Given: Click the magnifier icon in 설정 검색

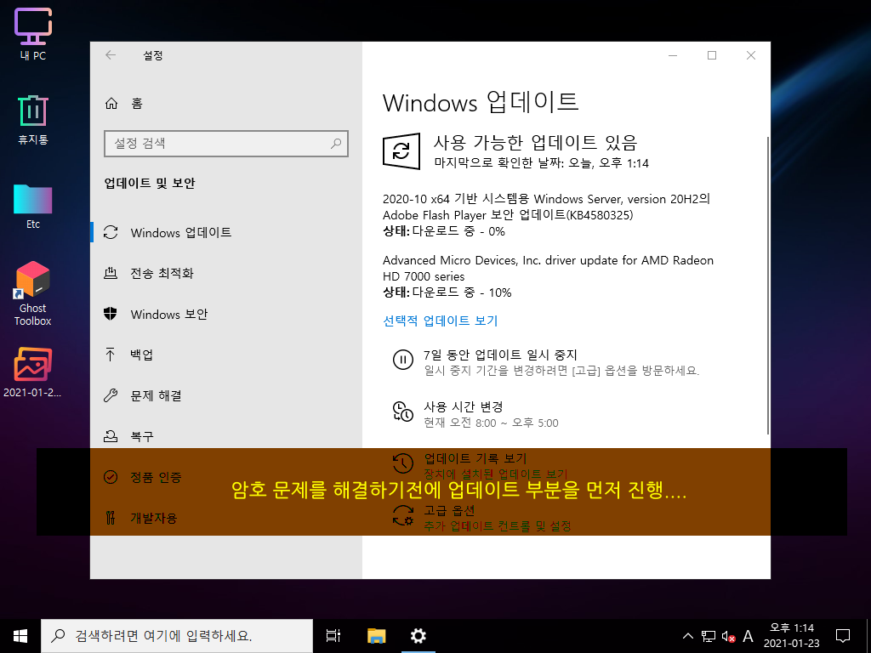Looking at the screenshot, I should [x=336, y=143].
